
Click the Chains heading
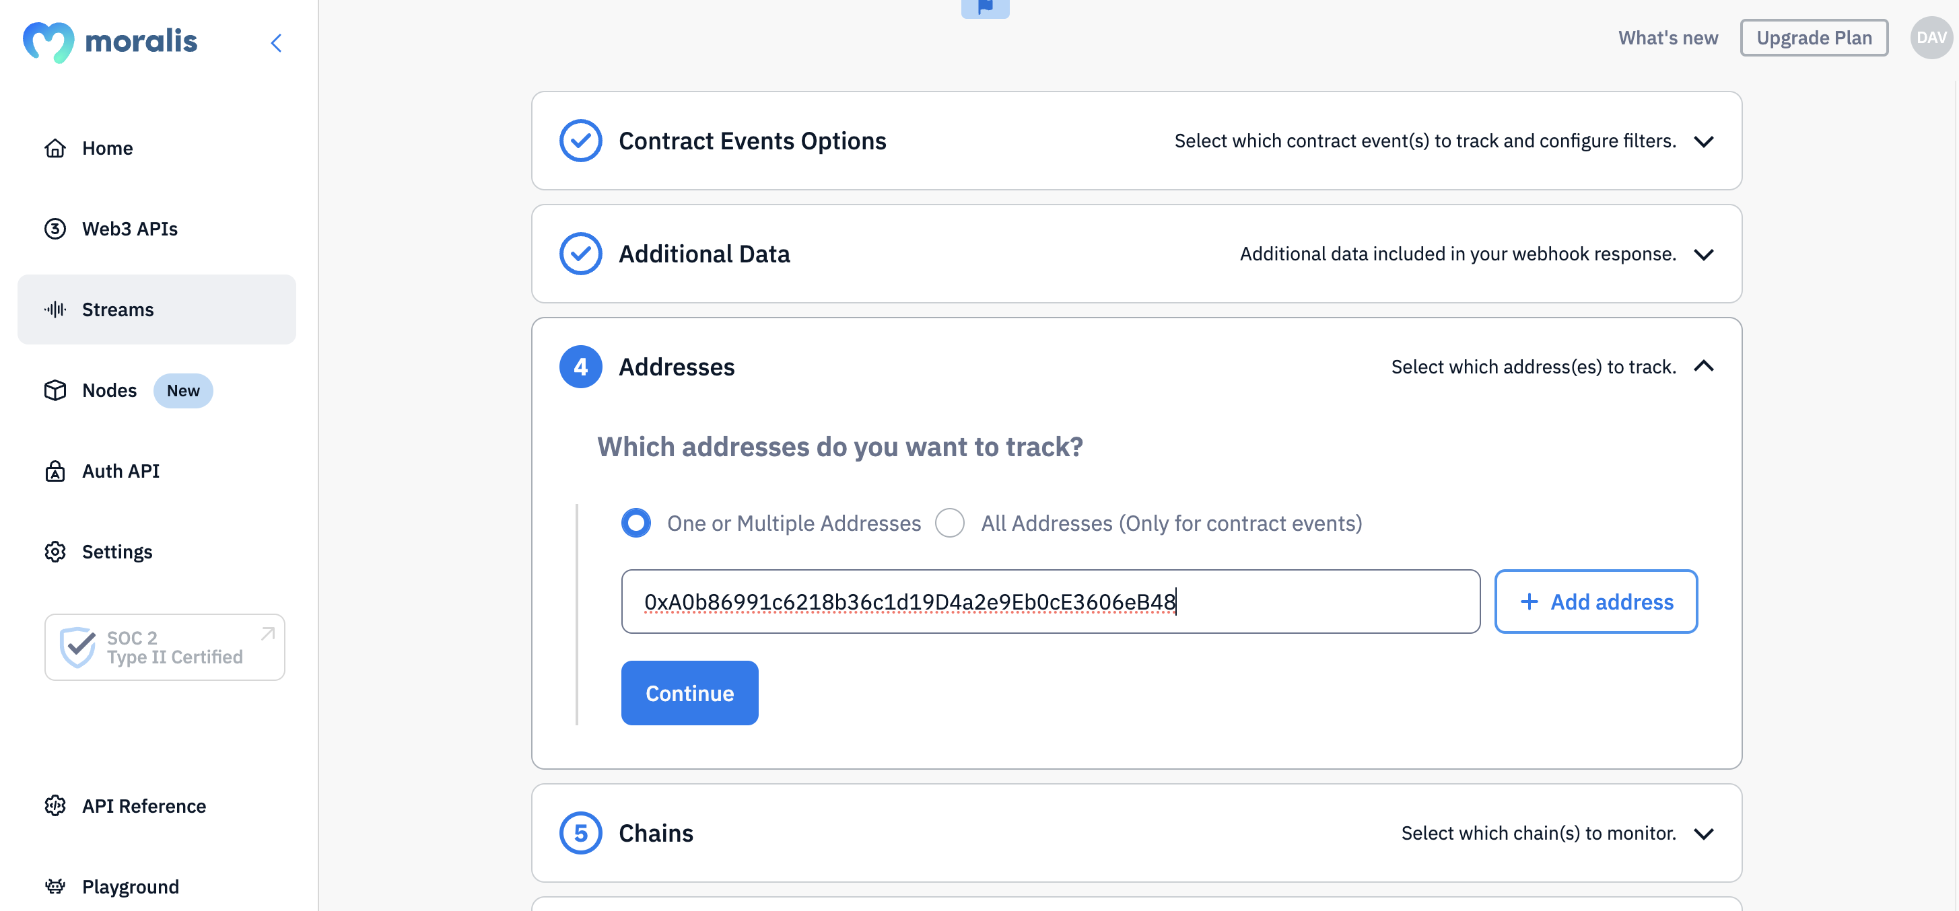point(656,834)
